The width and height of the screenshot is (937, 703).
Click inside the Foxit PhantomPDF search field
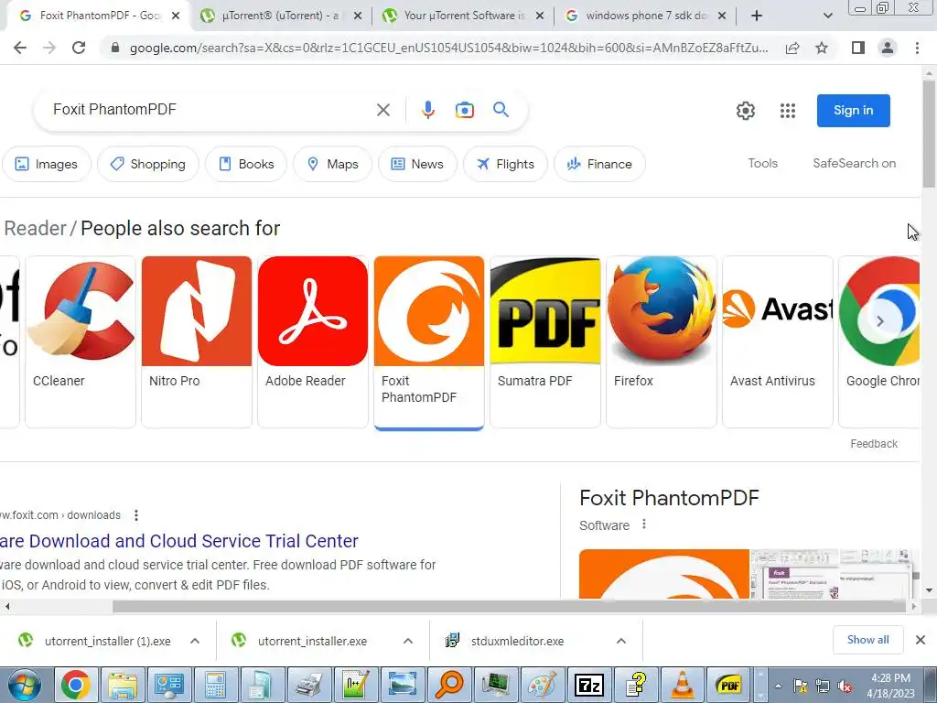point(210,110)
